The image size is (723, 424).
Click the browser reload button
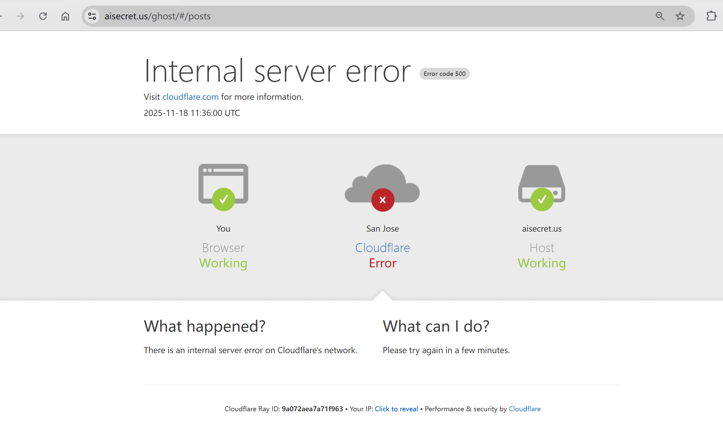pos(43,16)
